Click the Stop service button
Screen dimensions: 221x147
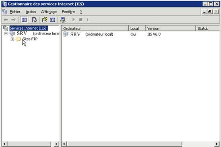pyautogui.click(x=81, y=20)
